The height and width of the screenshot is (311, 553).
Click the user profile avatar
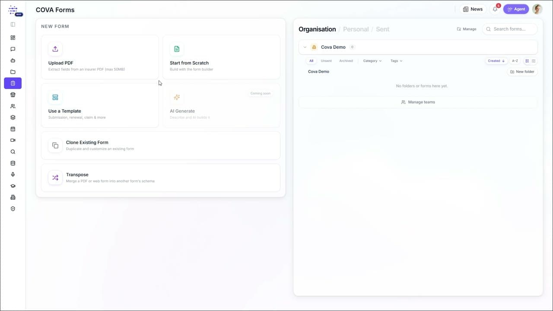point(537,9)
